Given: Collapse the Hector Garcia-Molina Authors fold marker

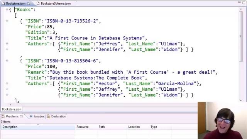Looking at the screenshot, I should coord(7,83).
